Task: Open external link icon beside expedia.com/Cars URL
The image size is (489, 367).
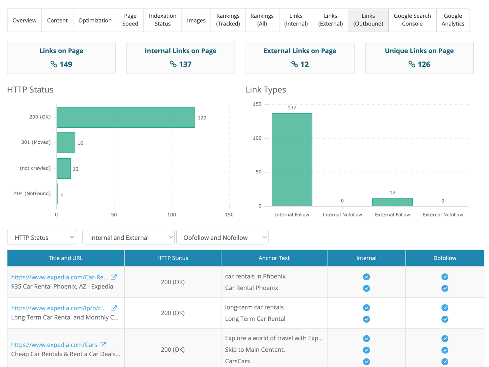Action: tap(103, 345)
